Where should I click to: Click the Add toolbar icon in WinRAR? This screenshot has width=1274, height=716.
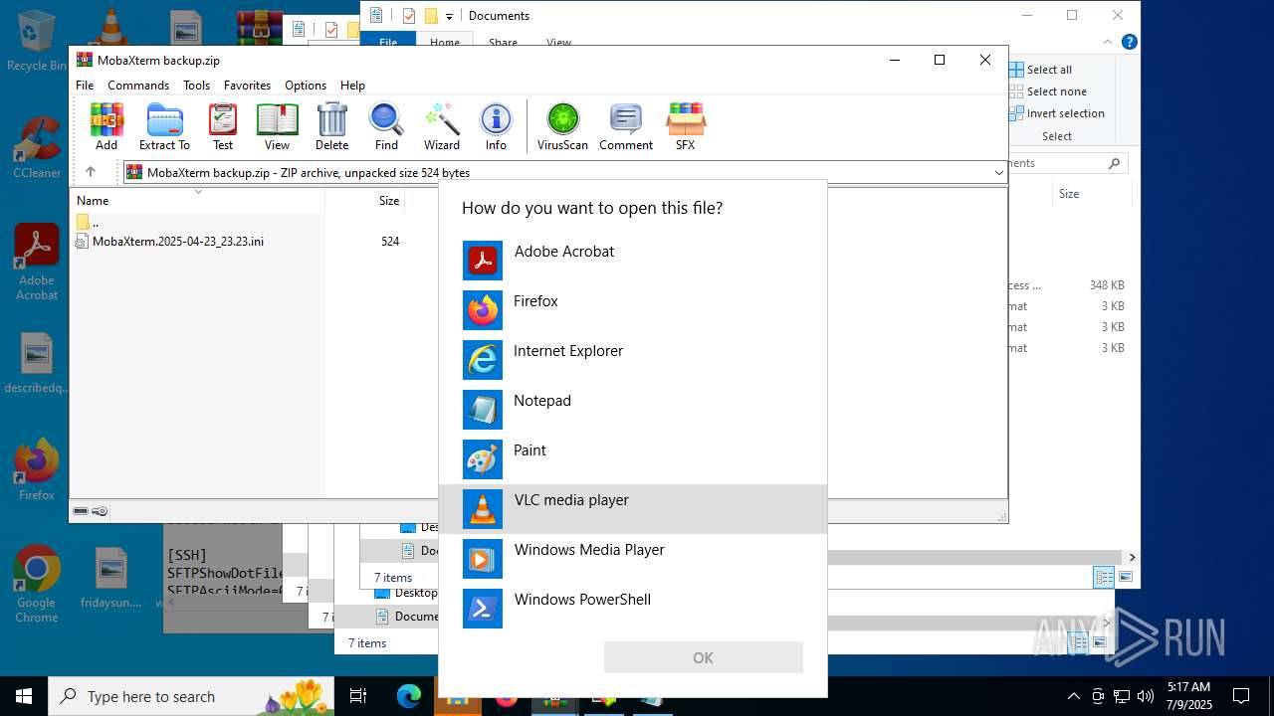[106, 126]
